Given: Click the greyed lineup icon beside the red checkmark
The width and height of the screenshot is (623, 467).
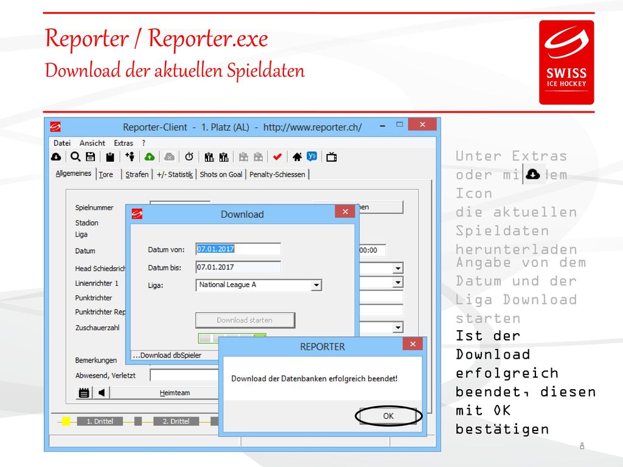Looking at the screenshot, I should point(258,157).
